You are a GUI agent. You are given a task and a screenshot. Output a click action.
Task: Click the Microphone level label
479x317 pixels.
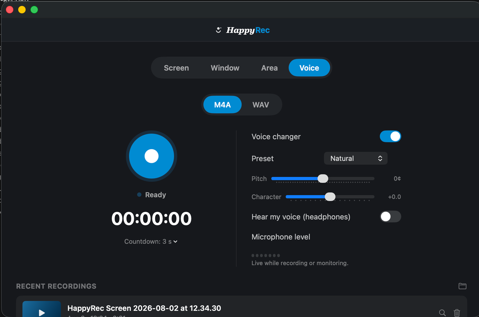point(281,237)
